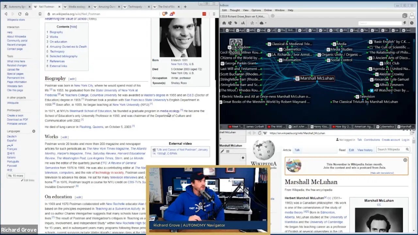Open the Edit tab on McLuhan article
The height and width of the screenshot is (235, 418).
351,150
